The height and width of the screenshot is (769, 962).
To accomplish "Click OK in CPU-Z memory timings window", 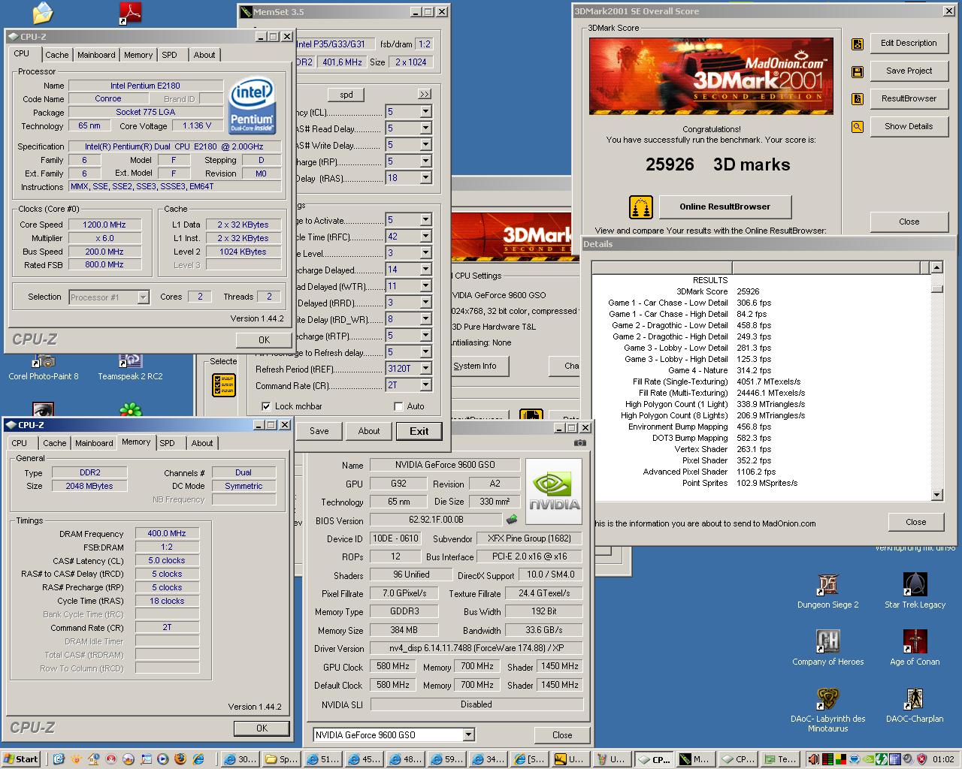I will point(262,728).
